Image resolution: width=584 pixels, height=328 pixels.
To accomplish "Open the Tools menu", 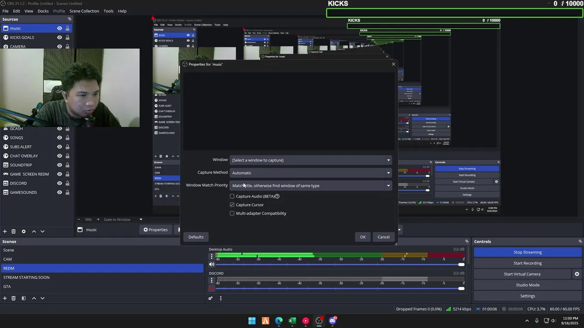I will 109,11.
